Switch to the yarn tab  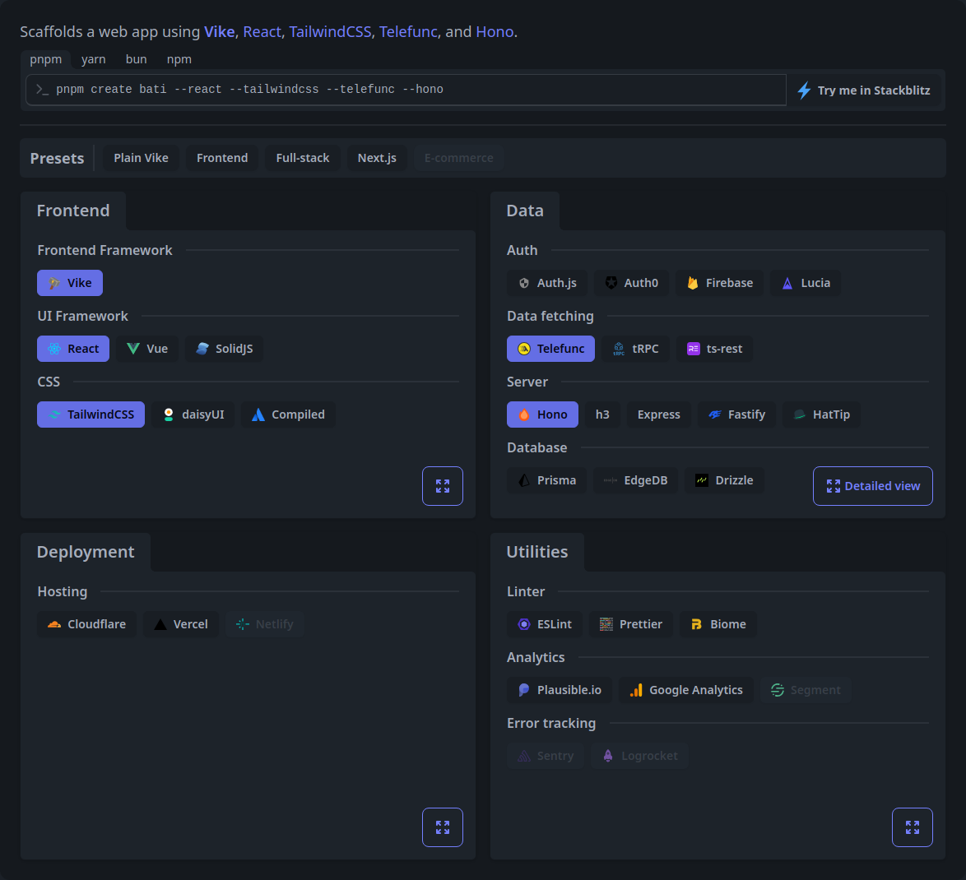tap(94, 59)
